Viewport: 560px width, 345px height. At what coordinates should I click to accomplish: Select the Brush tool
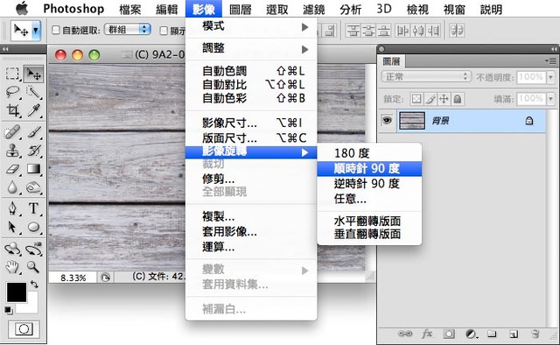point(33,132)
